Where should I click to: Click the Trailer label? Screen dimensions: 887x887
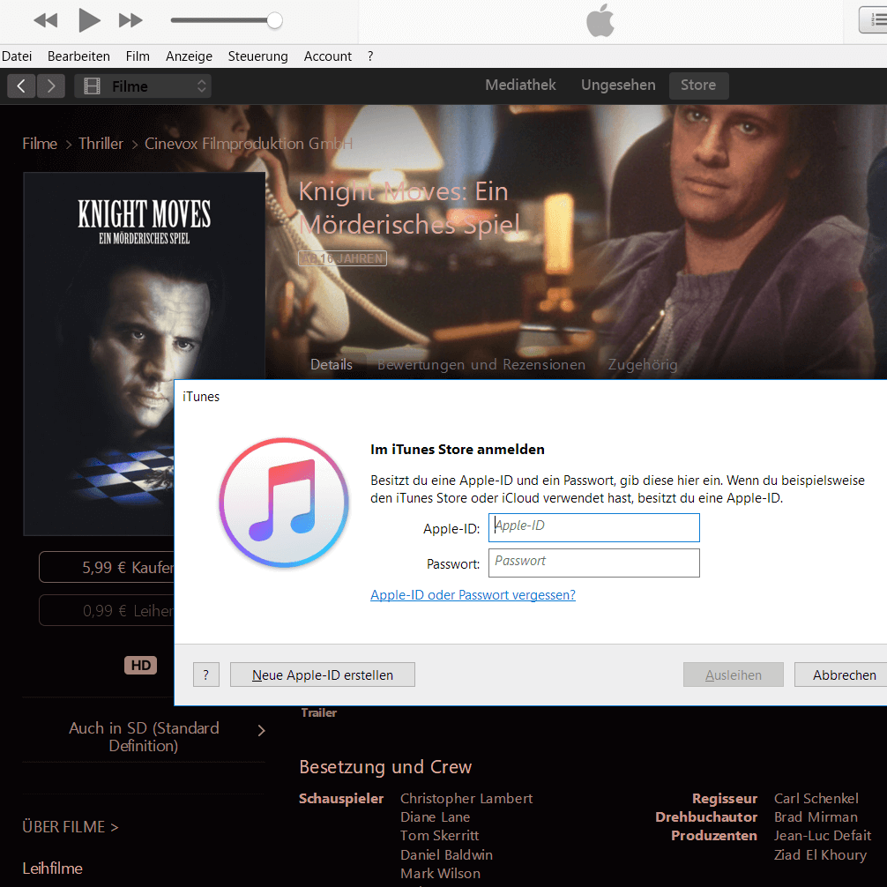(x=319, y=712)
